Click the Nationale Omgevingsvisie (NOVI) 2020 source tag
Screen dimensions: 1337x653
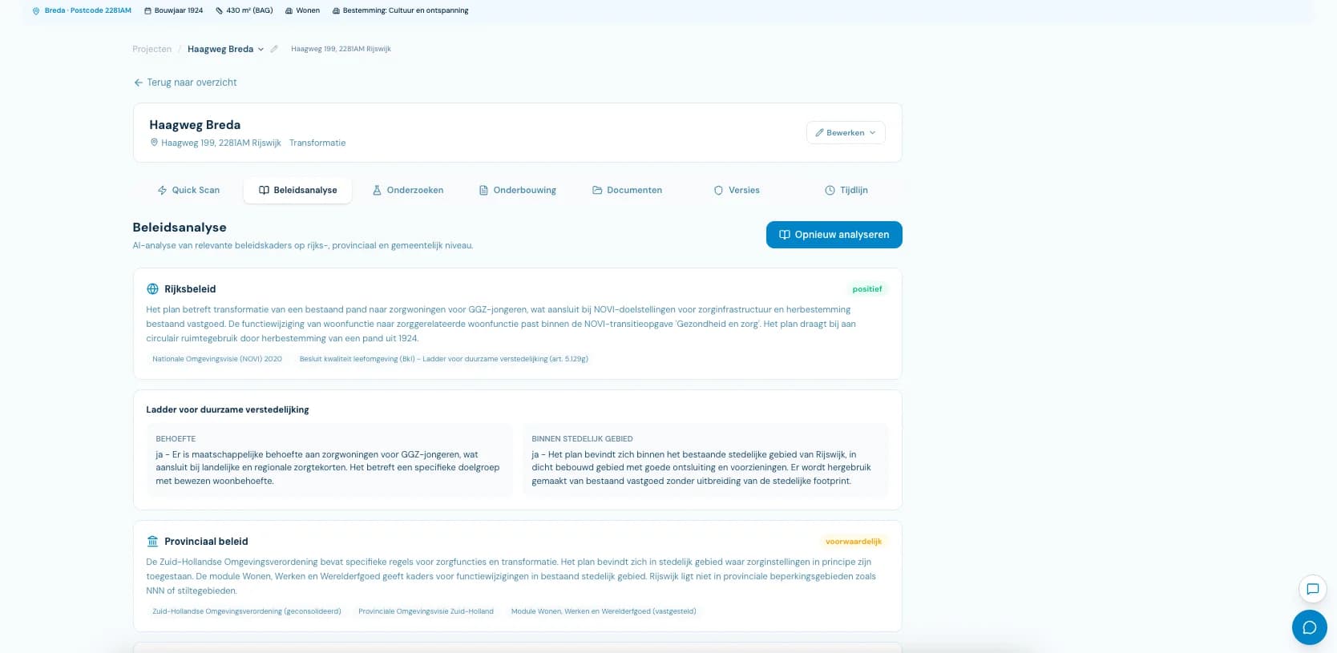(217, 359)
